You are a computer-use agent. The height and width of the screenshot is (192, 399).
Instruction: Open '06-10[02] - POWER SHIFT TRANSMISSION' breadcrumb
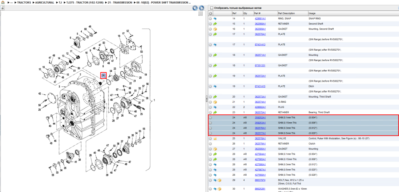pos(164,2)
